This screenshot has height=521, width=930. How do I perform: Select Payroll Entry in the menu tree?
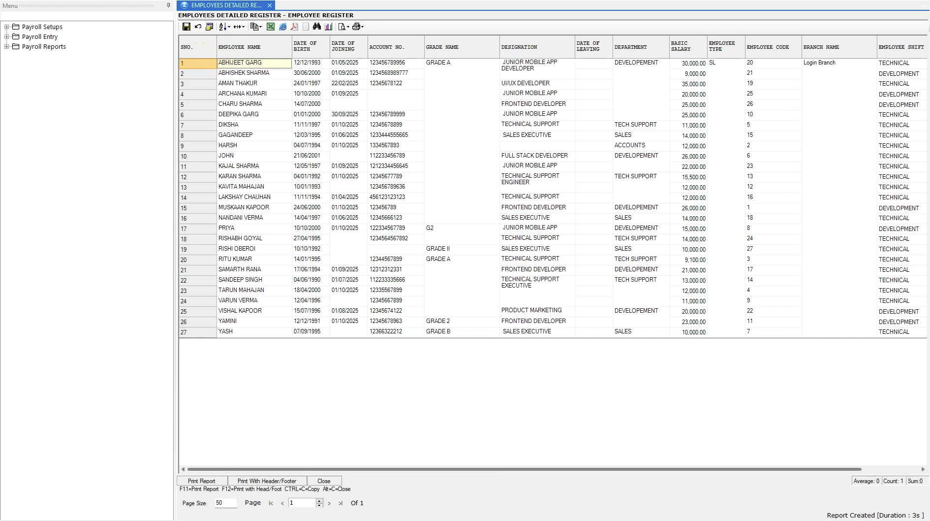(x=40, y=37)
